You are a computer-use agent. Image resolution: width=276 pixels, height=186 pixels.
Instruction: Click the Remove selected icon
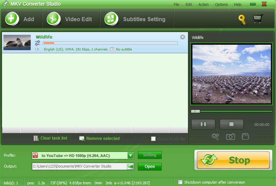[x=82, y=139]
